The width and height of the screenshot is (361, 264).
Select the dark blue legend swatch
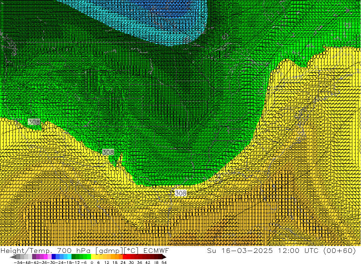(x=53, y=257)
